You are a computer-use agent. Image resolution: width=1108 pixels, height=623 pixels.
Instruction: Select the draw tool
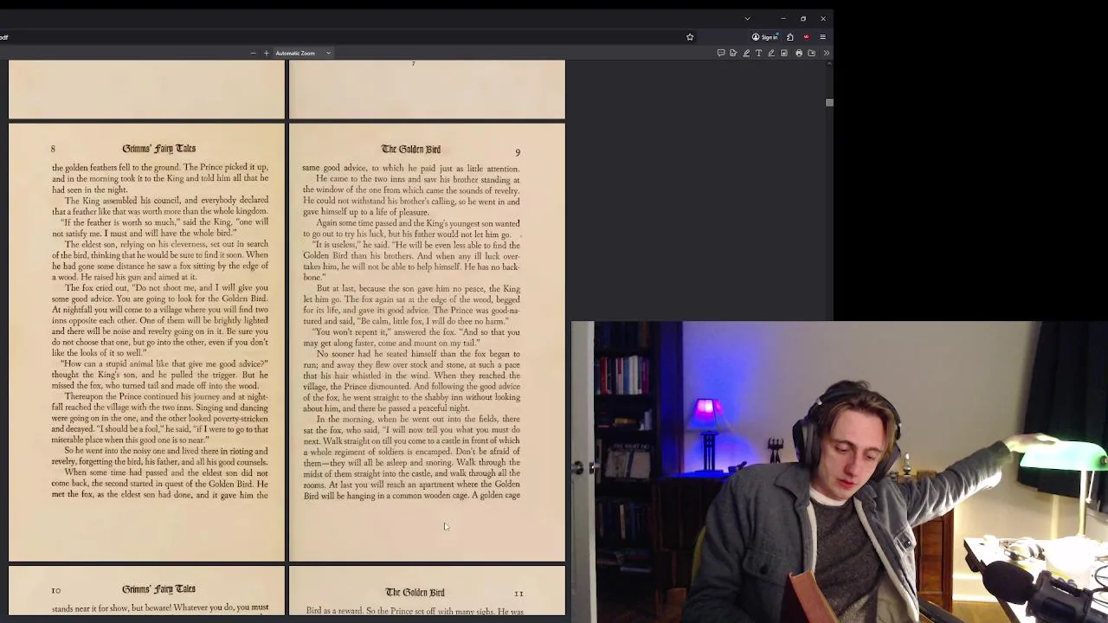click(771, 53)
